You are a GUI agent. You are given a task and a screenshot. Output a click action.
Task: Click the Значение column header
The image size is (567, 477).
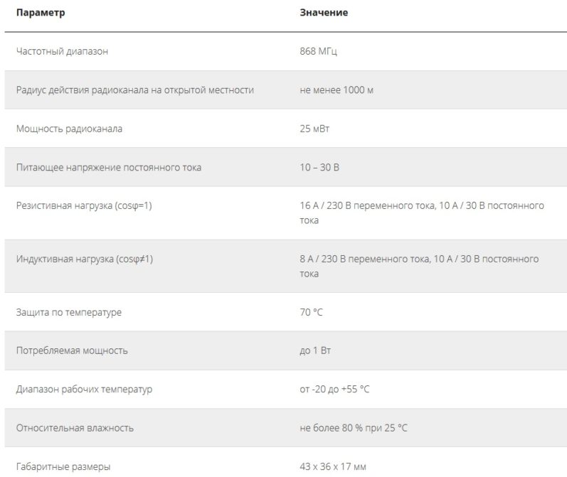click(x=324, y=13)
